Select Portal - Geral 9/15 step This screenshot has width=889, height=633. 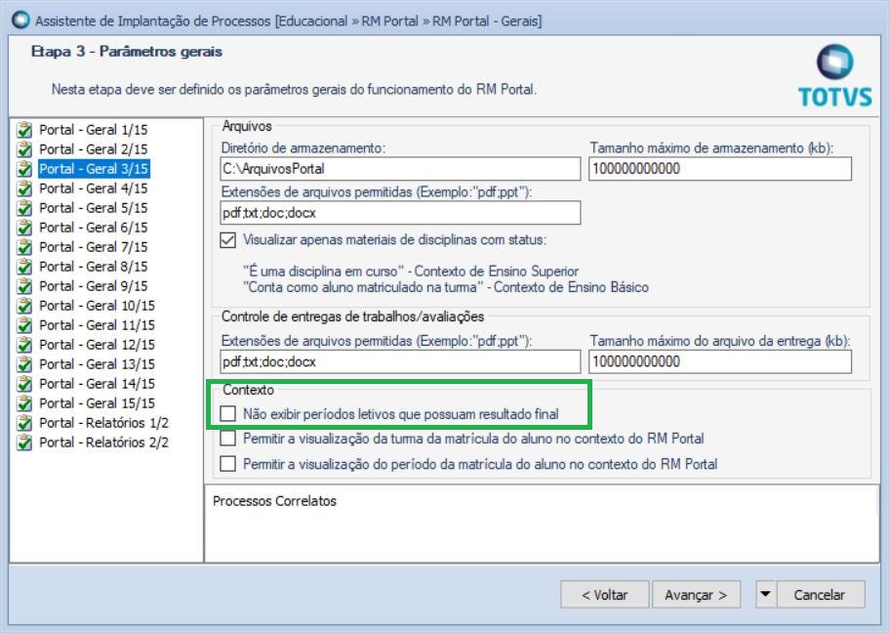[94, 286]
